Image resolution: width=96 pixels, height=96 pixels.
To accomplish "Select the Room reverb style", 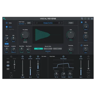I will [x=48, y=49].
